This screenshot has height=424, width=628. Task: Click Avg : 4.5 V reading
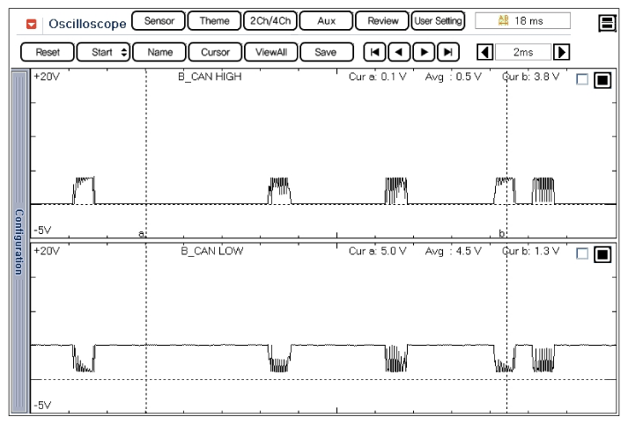[453, 252]
